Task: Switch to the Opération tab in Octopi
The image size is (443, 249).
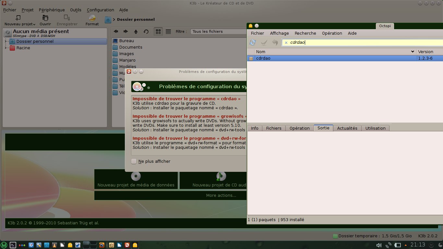Action: click(x=300, y=128)
